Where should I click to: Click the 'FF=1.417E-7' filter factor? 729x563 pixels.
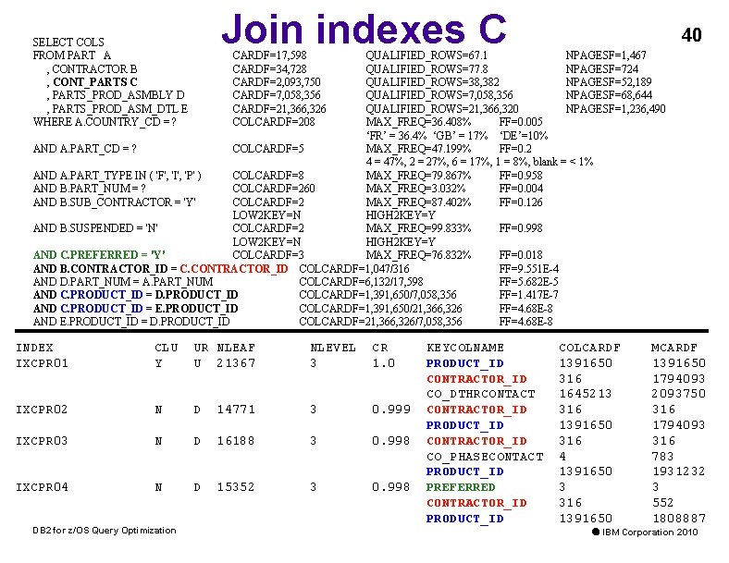click(528, 295)
